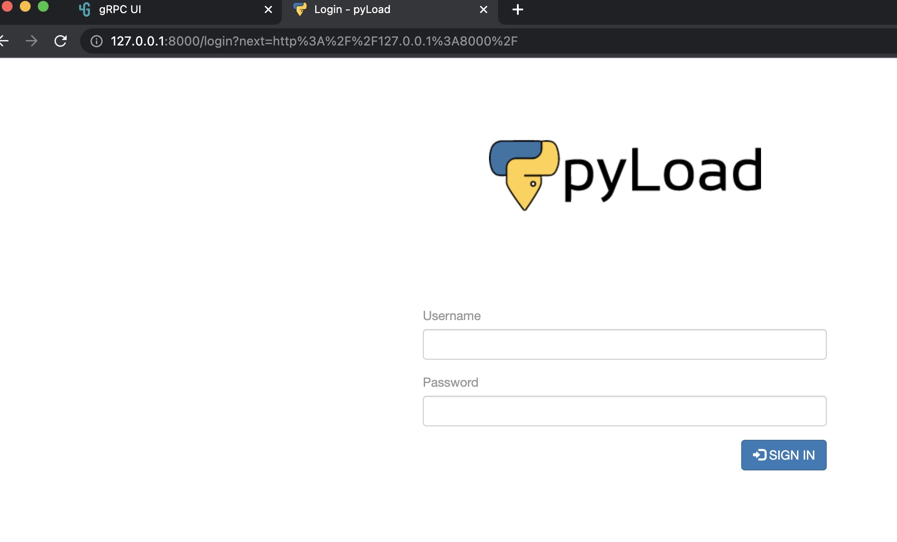Click the browser forward arrow
Screen dimensions: 897x542
pos(32,41)
